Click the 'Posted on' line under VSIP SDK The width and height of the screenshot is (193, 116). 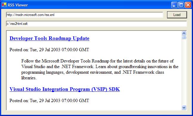(x=49, y=101)
